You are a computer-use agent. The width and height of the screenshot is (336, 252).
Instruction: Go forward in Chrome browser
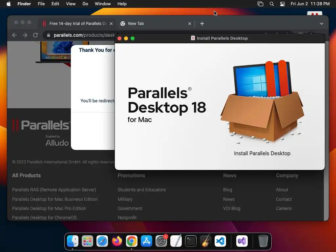coord(25,35)
